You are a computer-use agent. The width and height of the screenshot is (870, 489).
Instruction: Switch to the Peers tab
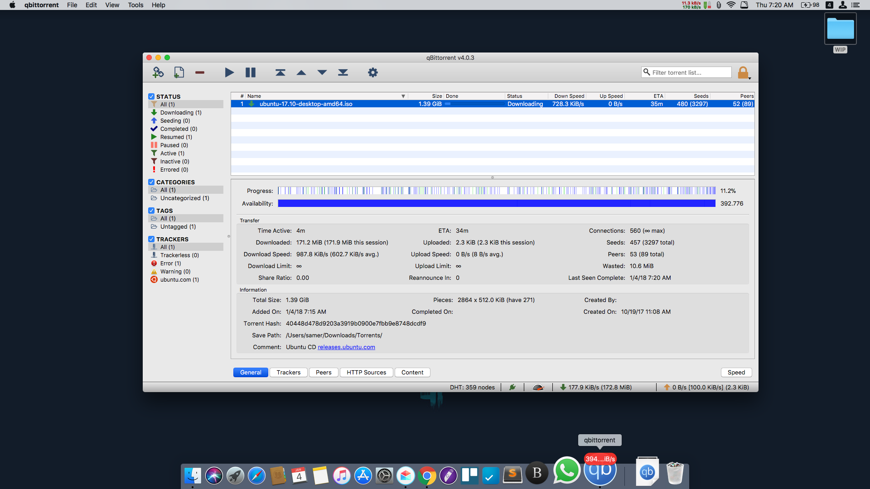pyautogui.click(x=323, y=372)
